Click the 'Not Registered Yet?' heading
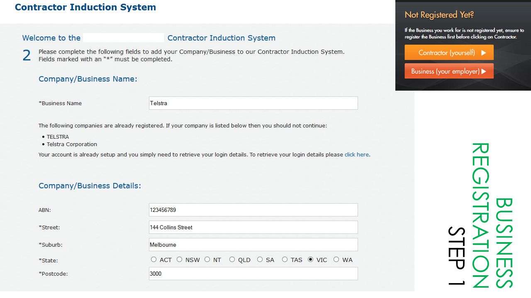Screen dimensions: 531x298 439,15
